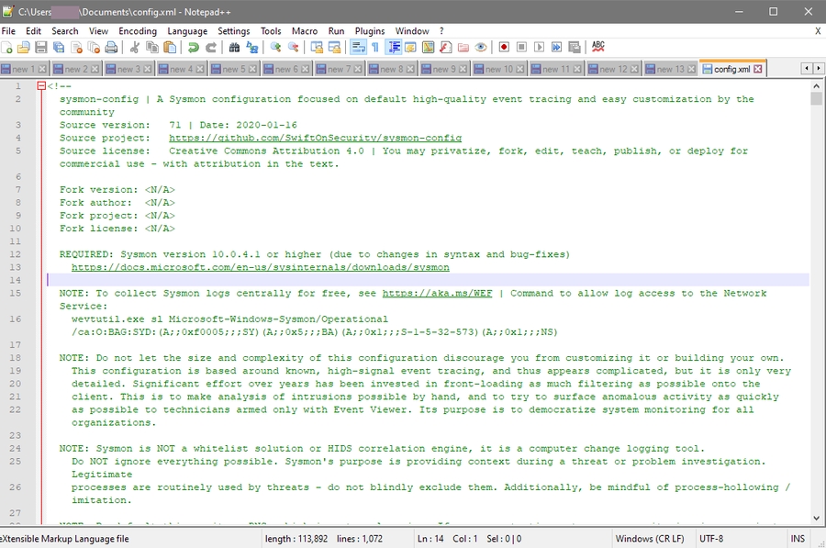826x548 pixels.
Task: Click the ABC spell check icon
Action: click(x=598, y=47)
